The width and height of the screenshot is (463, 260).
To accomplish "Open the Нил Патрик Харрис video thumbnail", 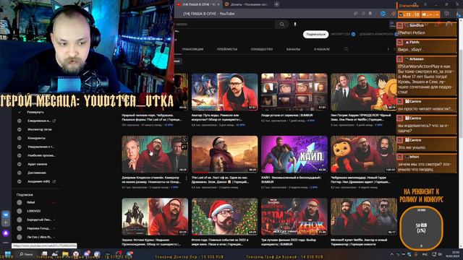I will click(x=363, y=92).
